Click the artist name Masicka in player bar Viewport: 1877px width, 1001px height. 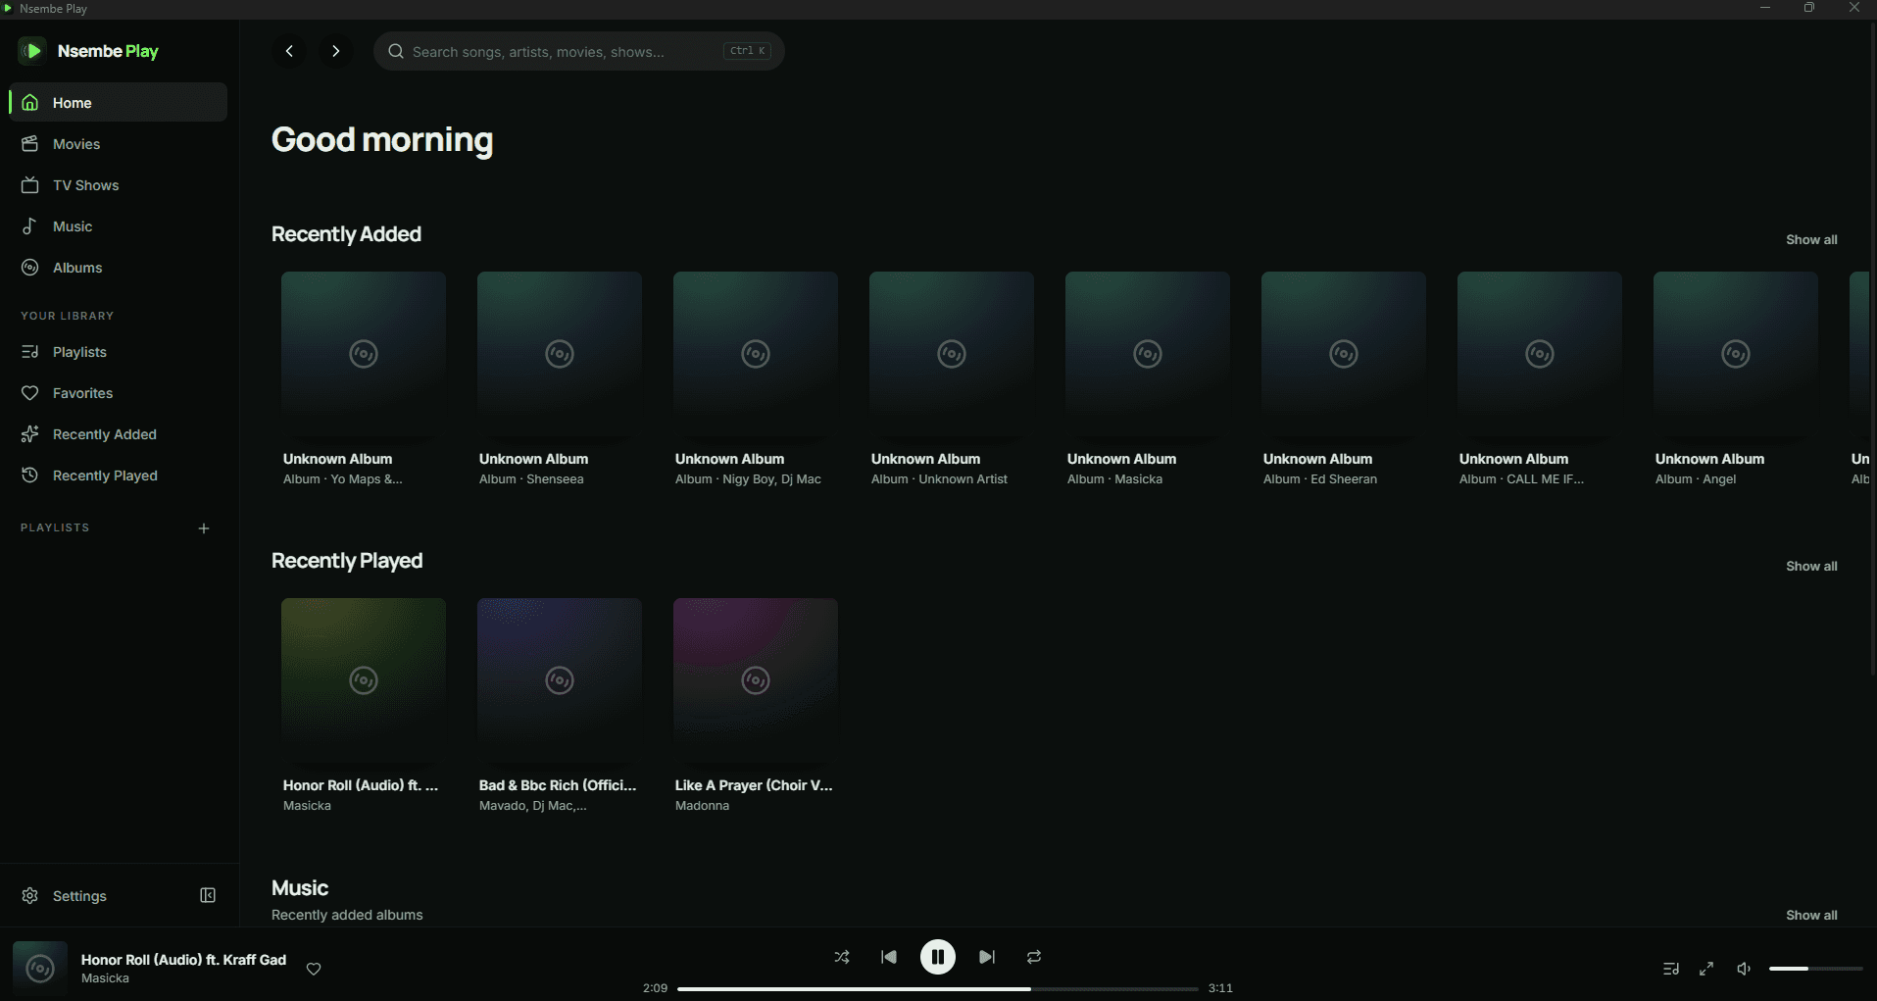(x=105, y=978)
